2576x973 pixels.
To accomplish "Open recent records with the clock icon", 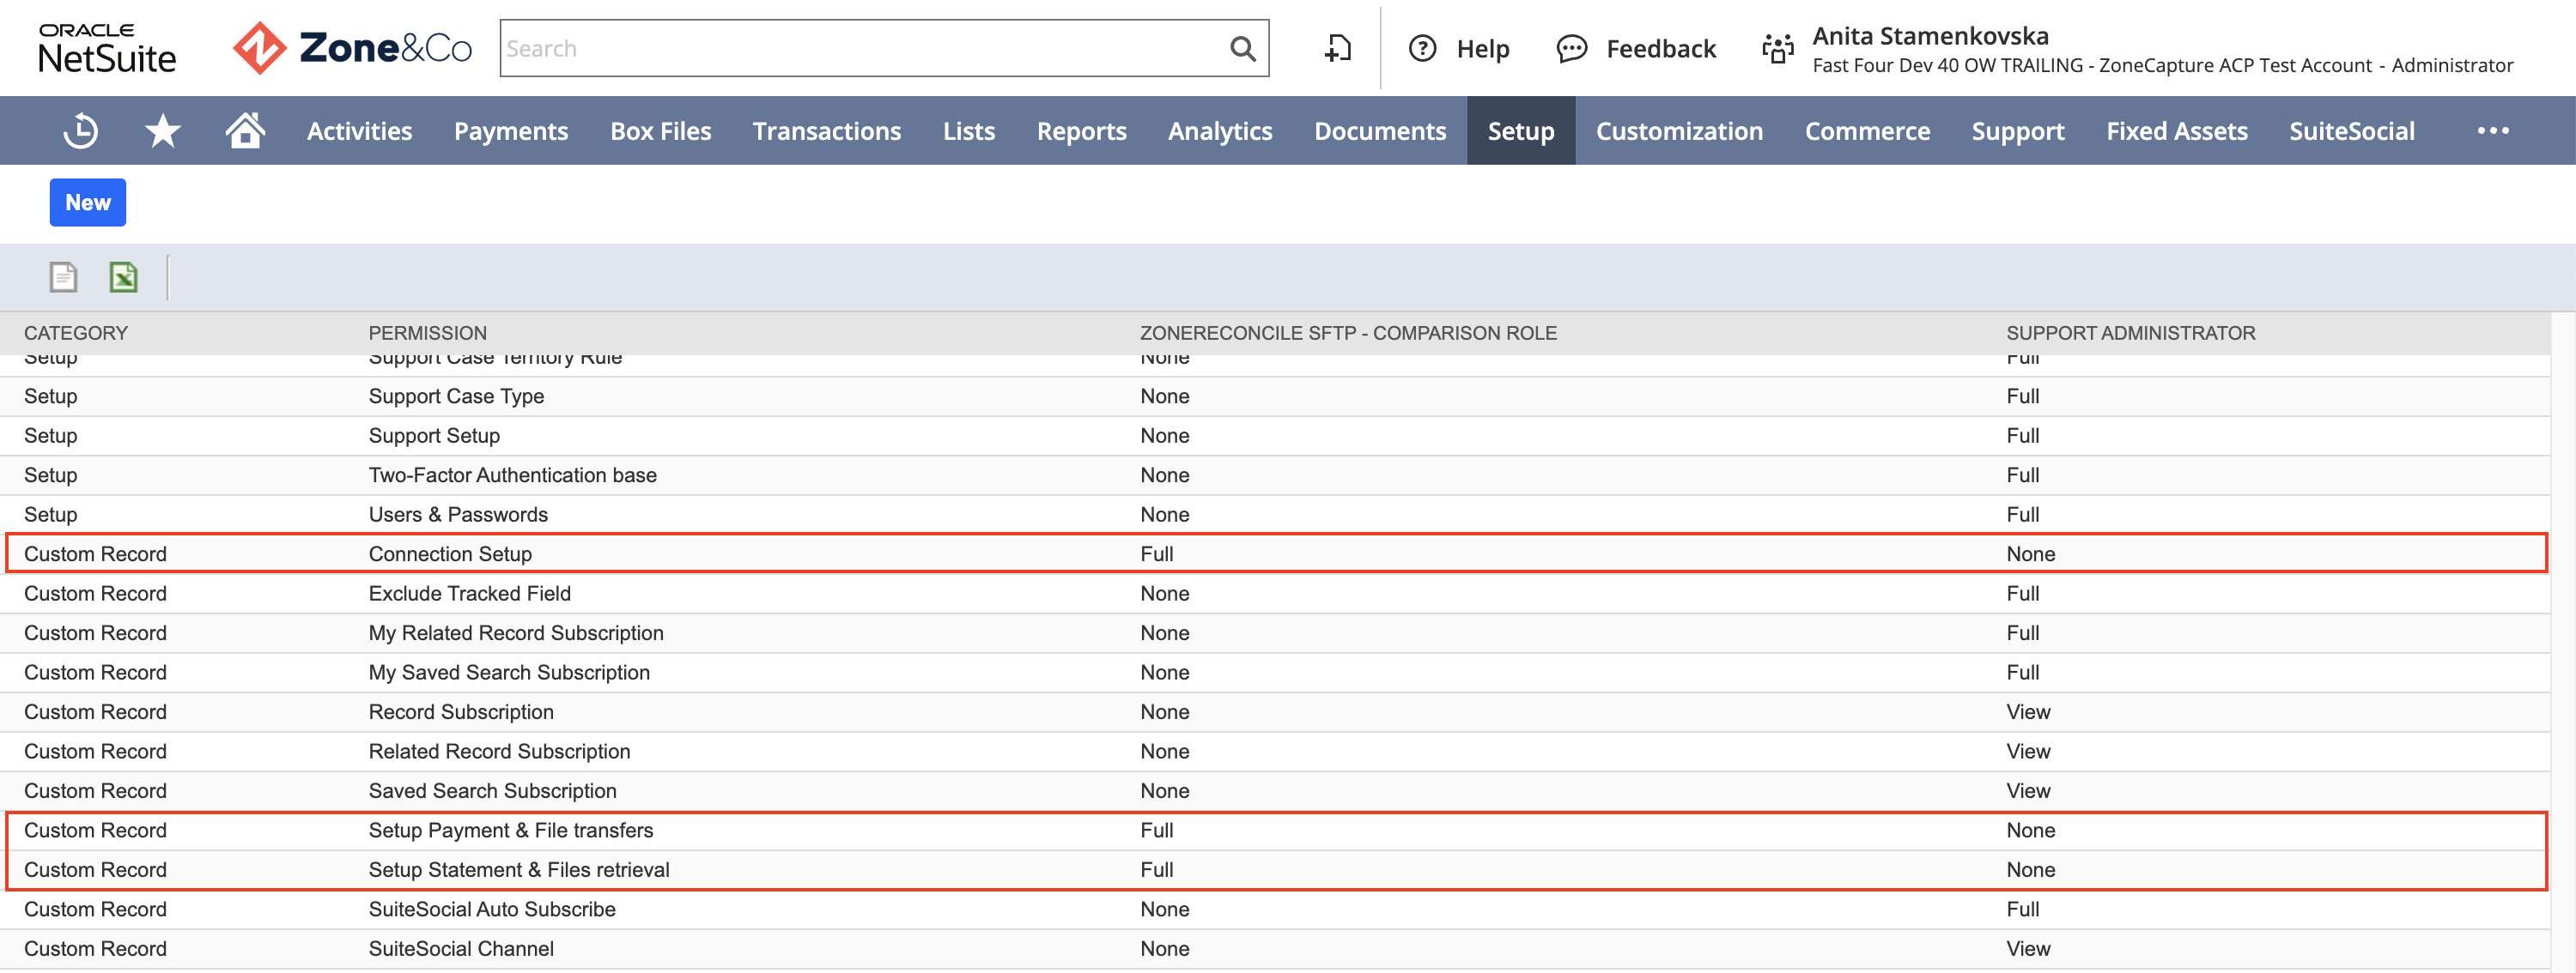I will [80, 130].
